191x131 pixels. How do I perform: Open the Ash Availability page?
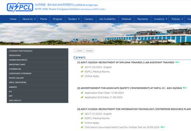(x=107, y=19)
